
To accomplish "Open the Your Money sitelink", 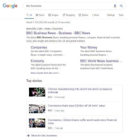I will (x=89, y=48).
